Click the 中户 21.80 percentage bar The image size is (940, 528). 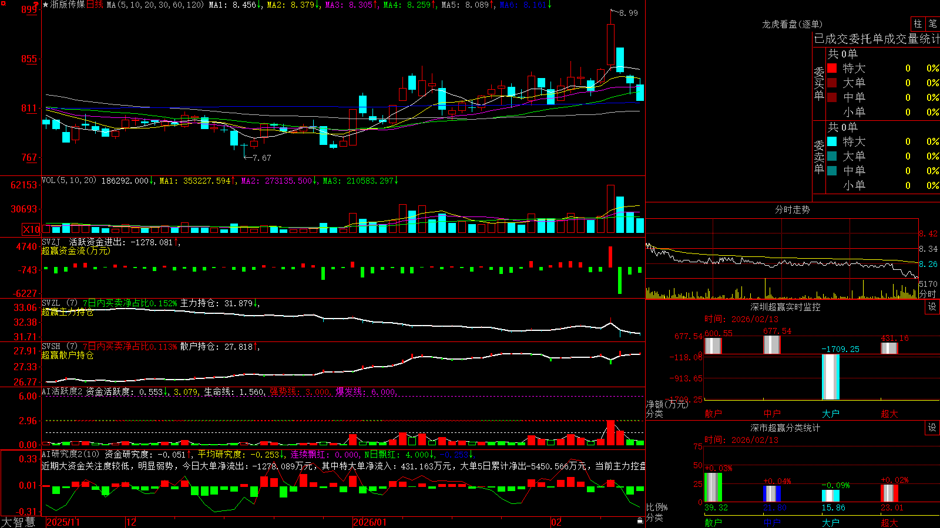tap(772, 493)
